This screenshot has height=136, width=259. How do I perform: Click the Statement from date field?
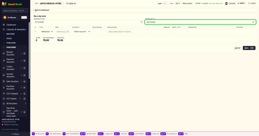(88, 22)
